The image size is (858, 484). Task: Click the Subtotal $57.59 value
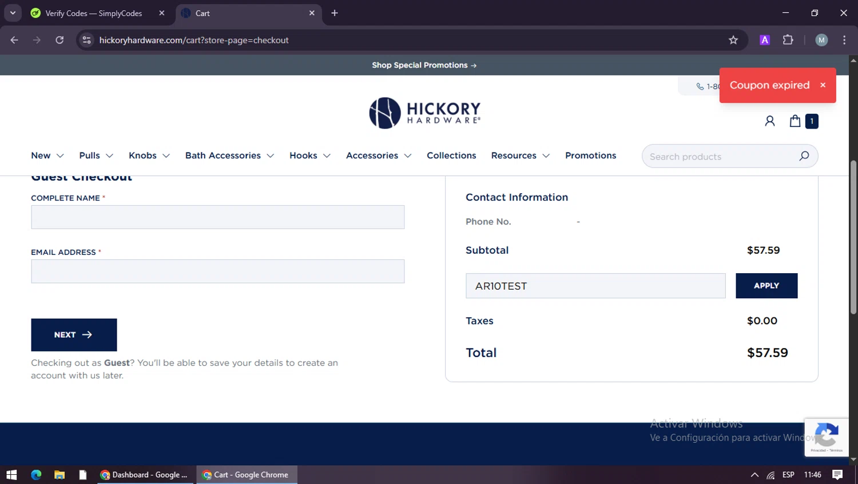point(764,250)
